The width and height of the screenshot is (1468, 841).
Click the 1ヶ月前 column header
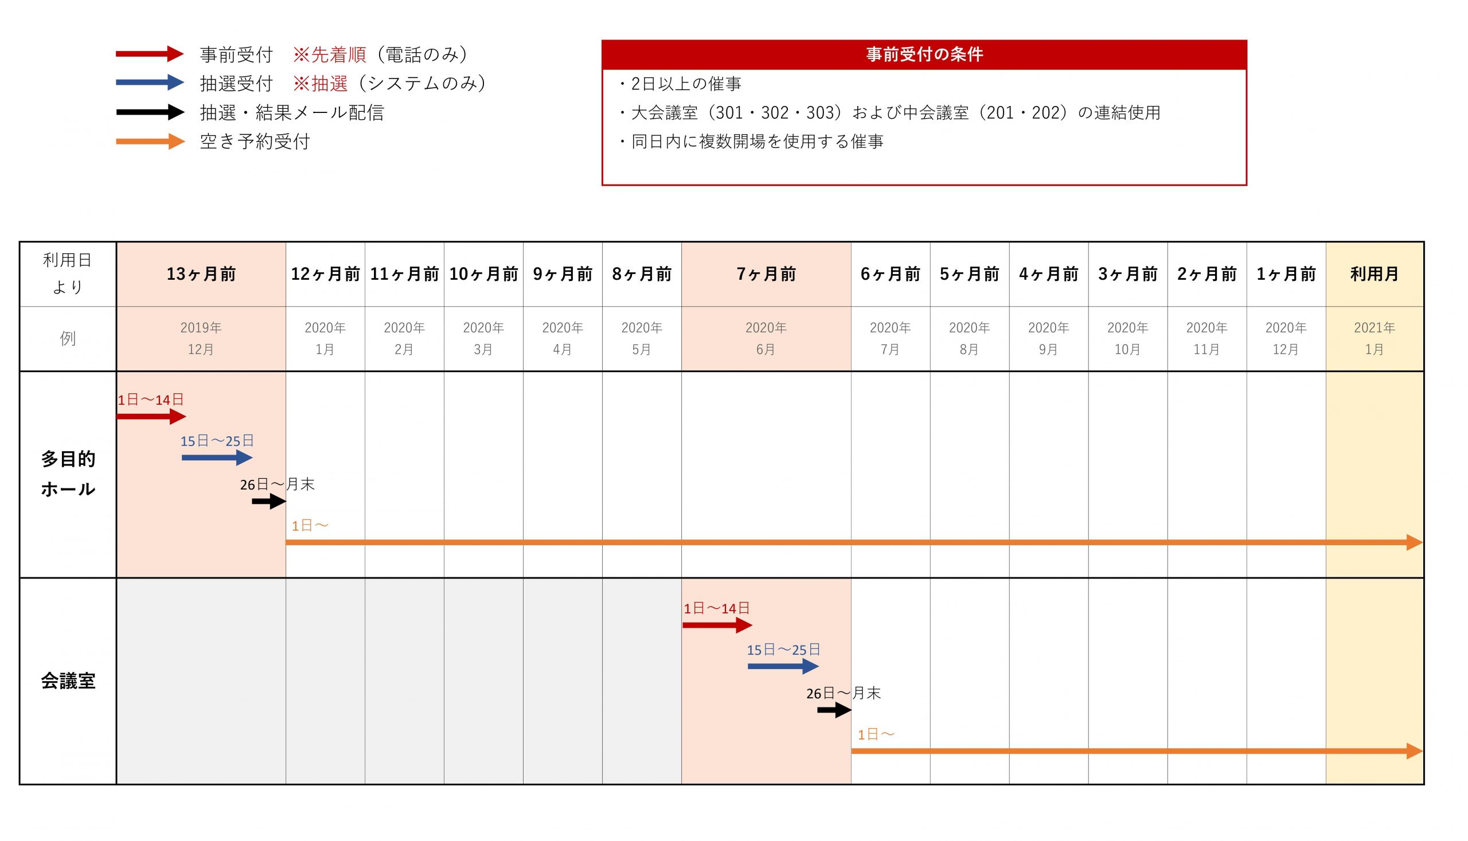tap(1286, 274)
